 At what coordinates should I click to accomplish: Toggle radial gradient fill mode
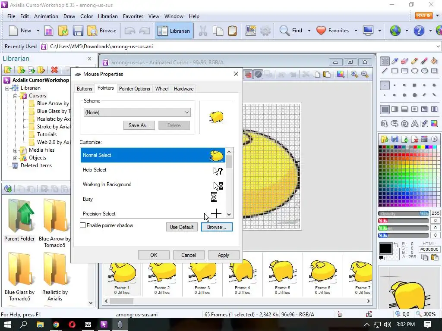(414, 109)
